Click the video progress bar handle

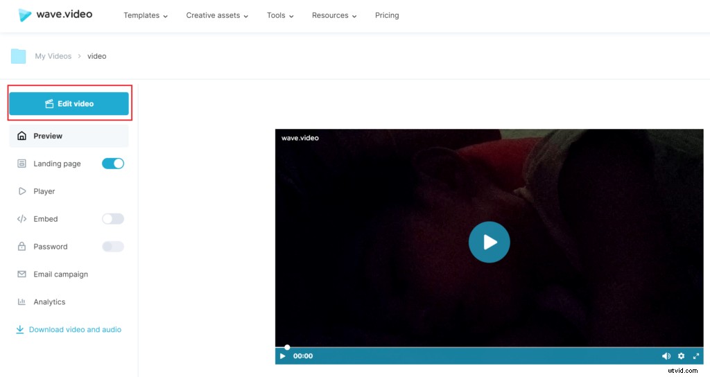(x=287, y=347)
